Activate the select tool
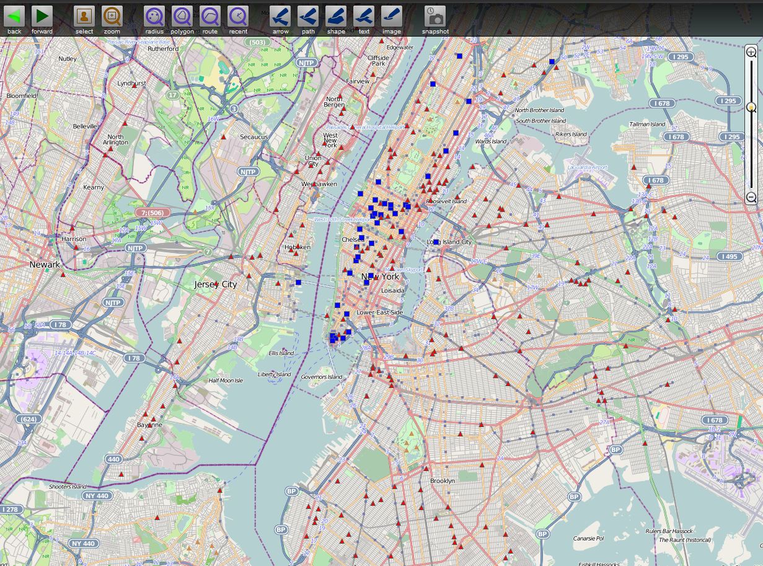 click(x=84, y=16)
